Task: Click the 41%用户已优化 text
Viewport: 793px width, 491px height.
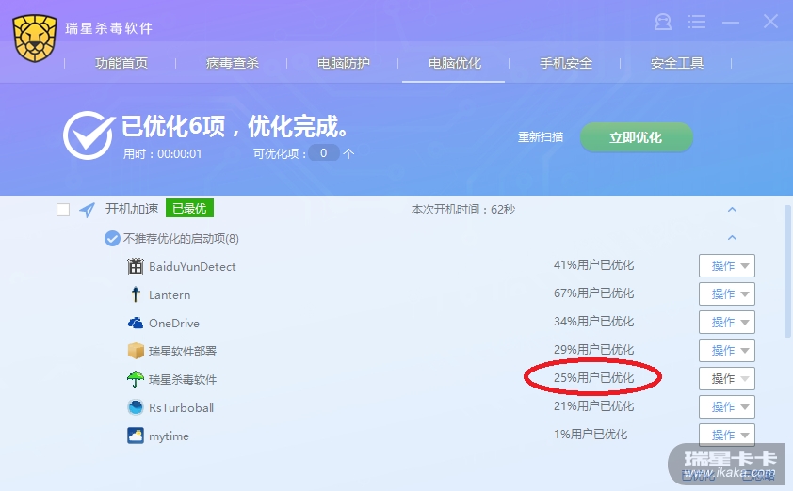Action: coord(593,265)
